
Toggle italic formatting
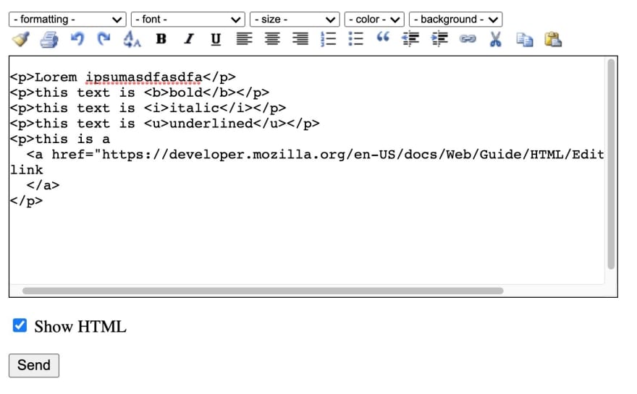coord(188,39)
